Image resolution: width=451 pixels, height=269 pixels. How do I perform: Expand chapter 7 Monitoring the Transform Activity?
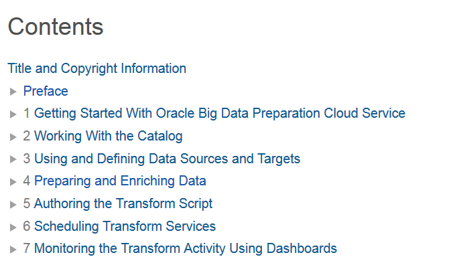click(13, 250)
